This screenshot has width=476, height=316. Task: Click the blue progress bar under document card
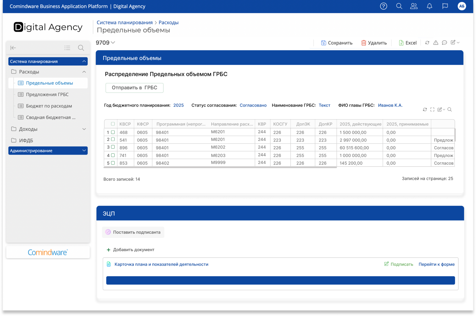[280, 280]
